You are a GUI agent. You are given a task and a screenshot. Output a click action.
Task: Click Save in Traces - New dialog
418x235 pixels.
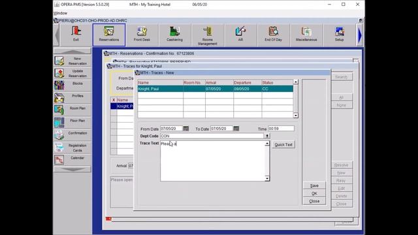click(314, 185)
